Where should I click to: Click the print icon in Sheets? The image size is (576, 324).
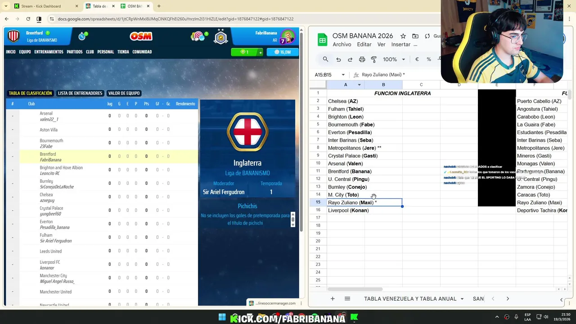click(362, 59)
